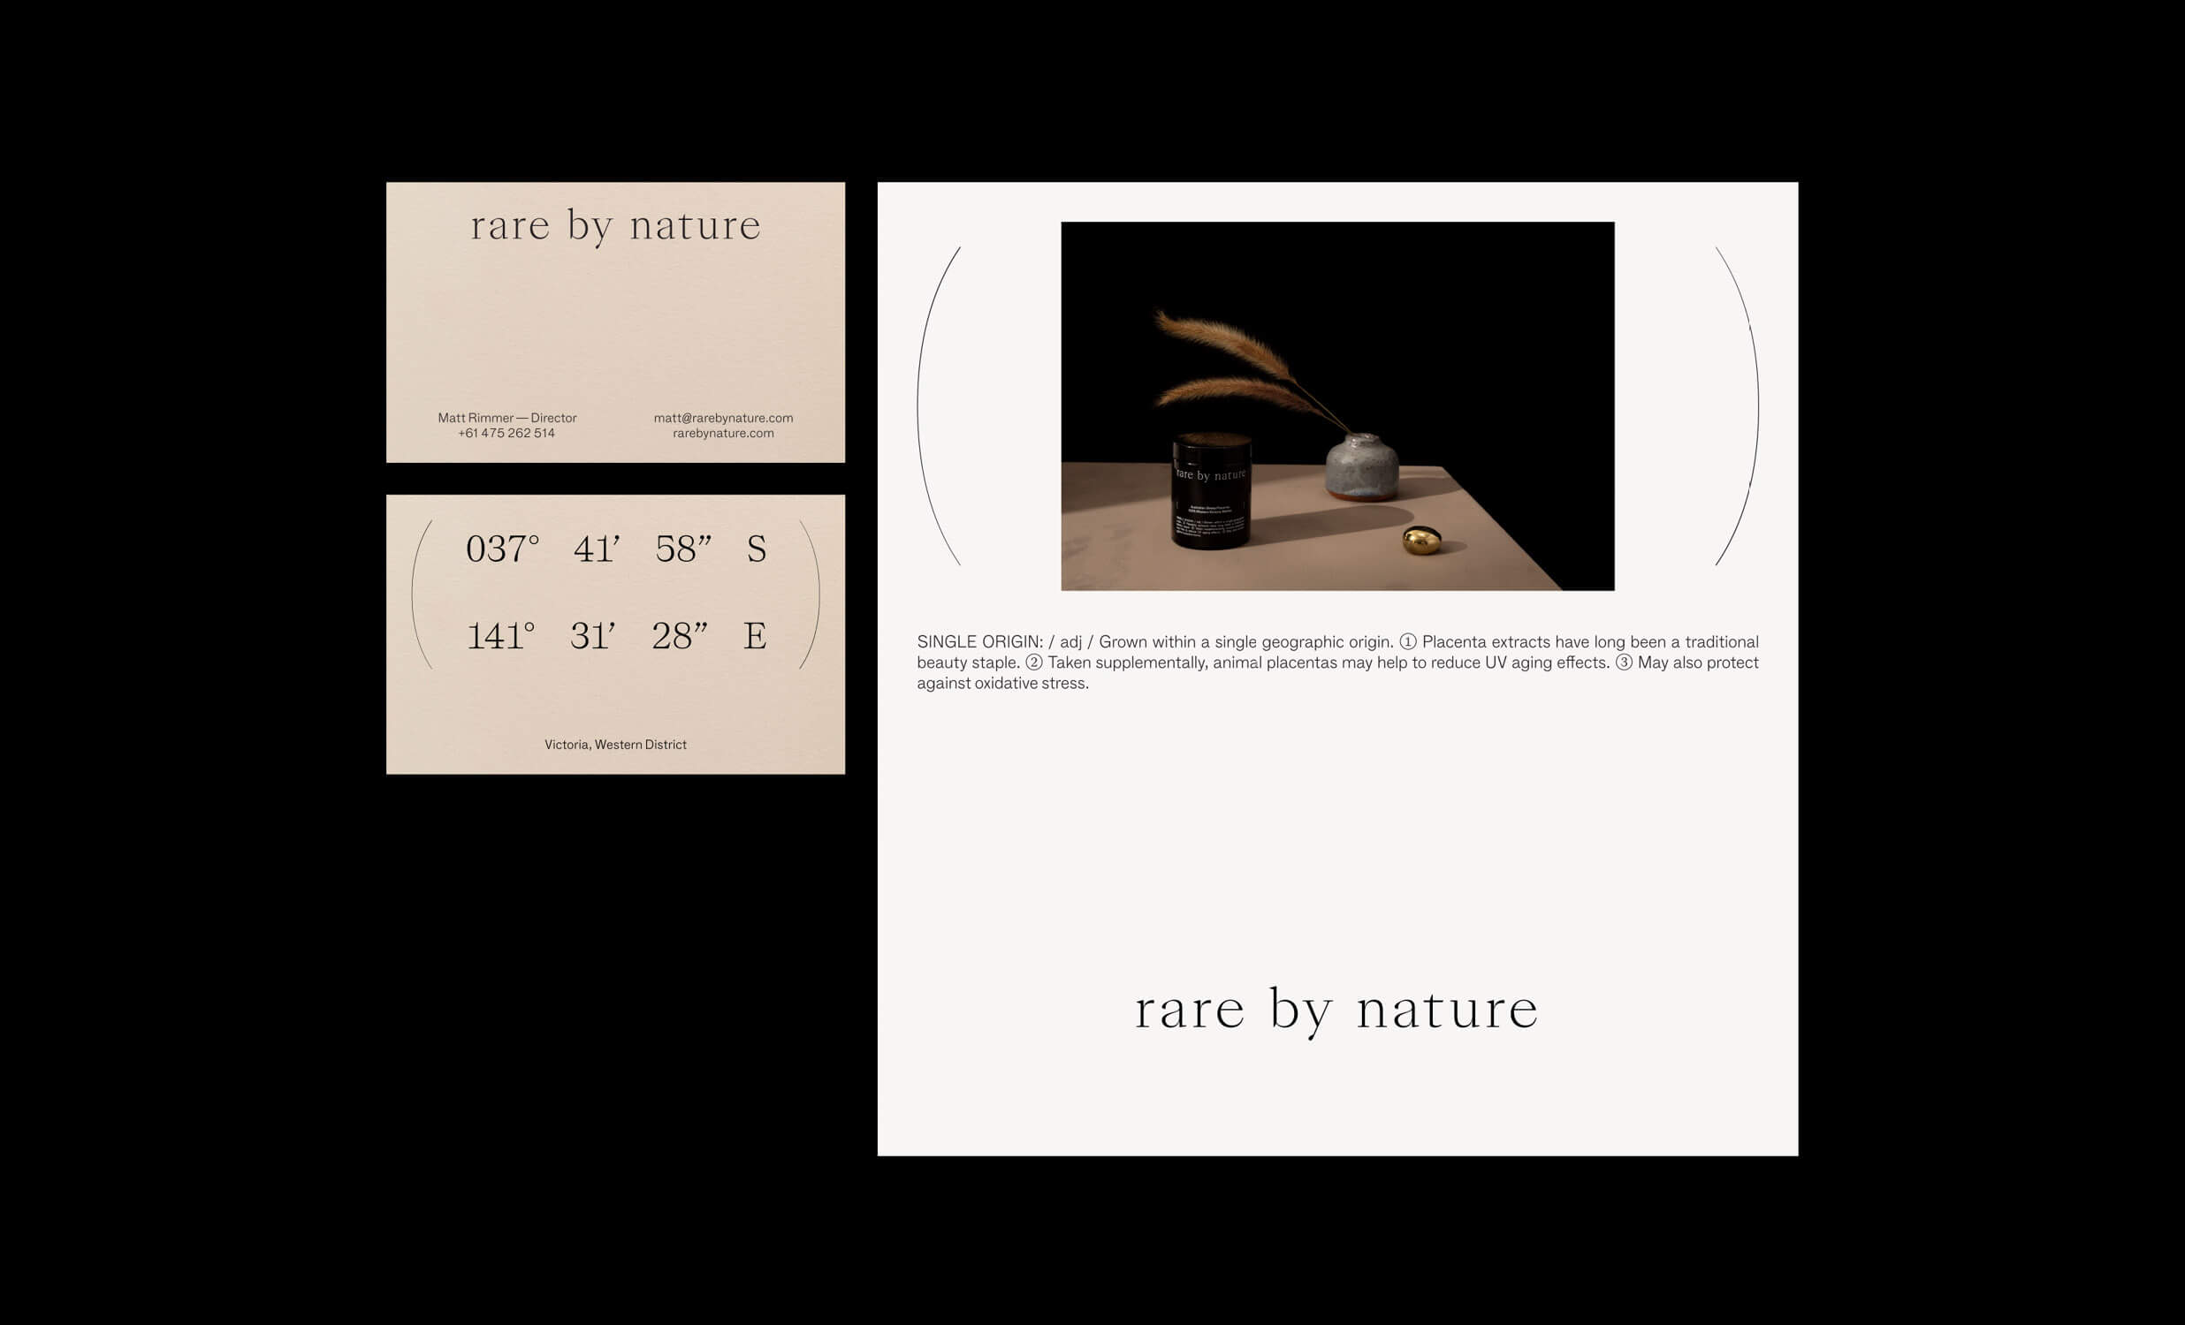Image resolution: width=2185 pixels, height=1325 pixels.
Task: Click the circled number 1 icon
Action: pyautogui.click(x=1407, y=641)
